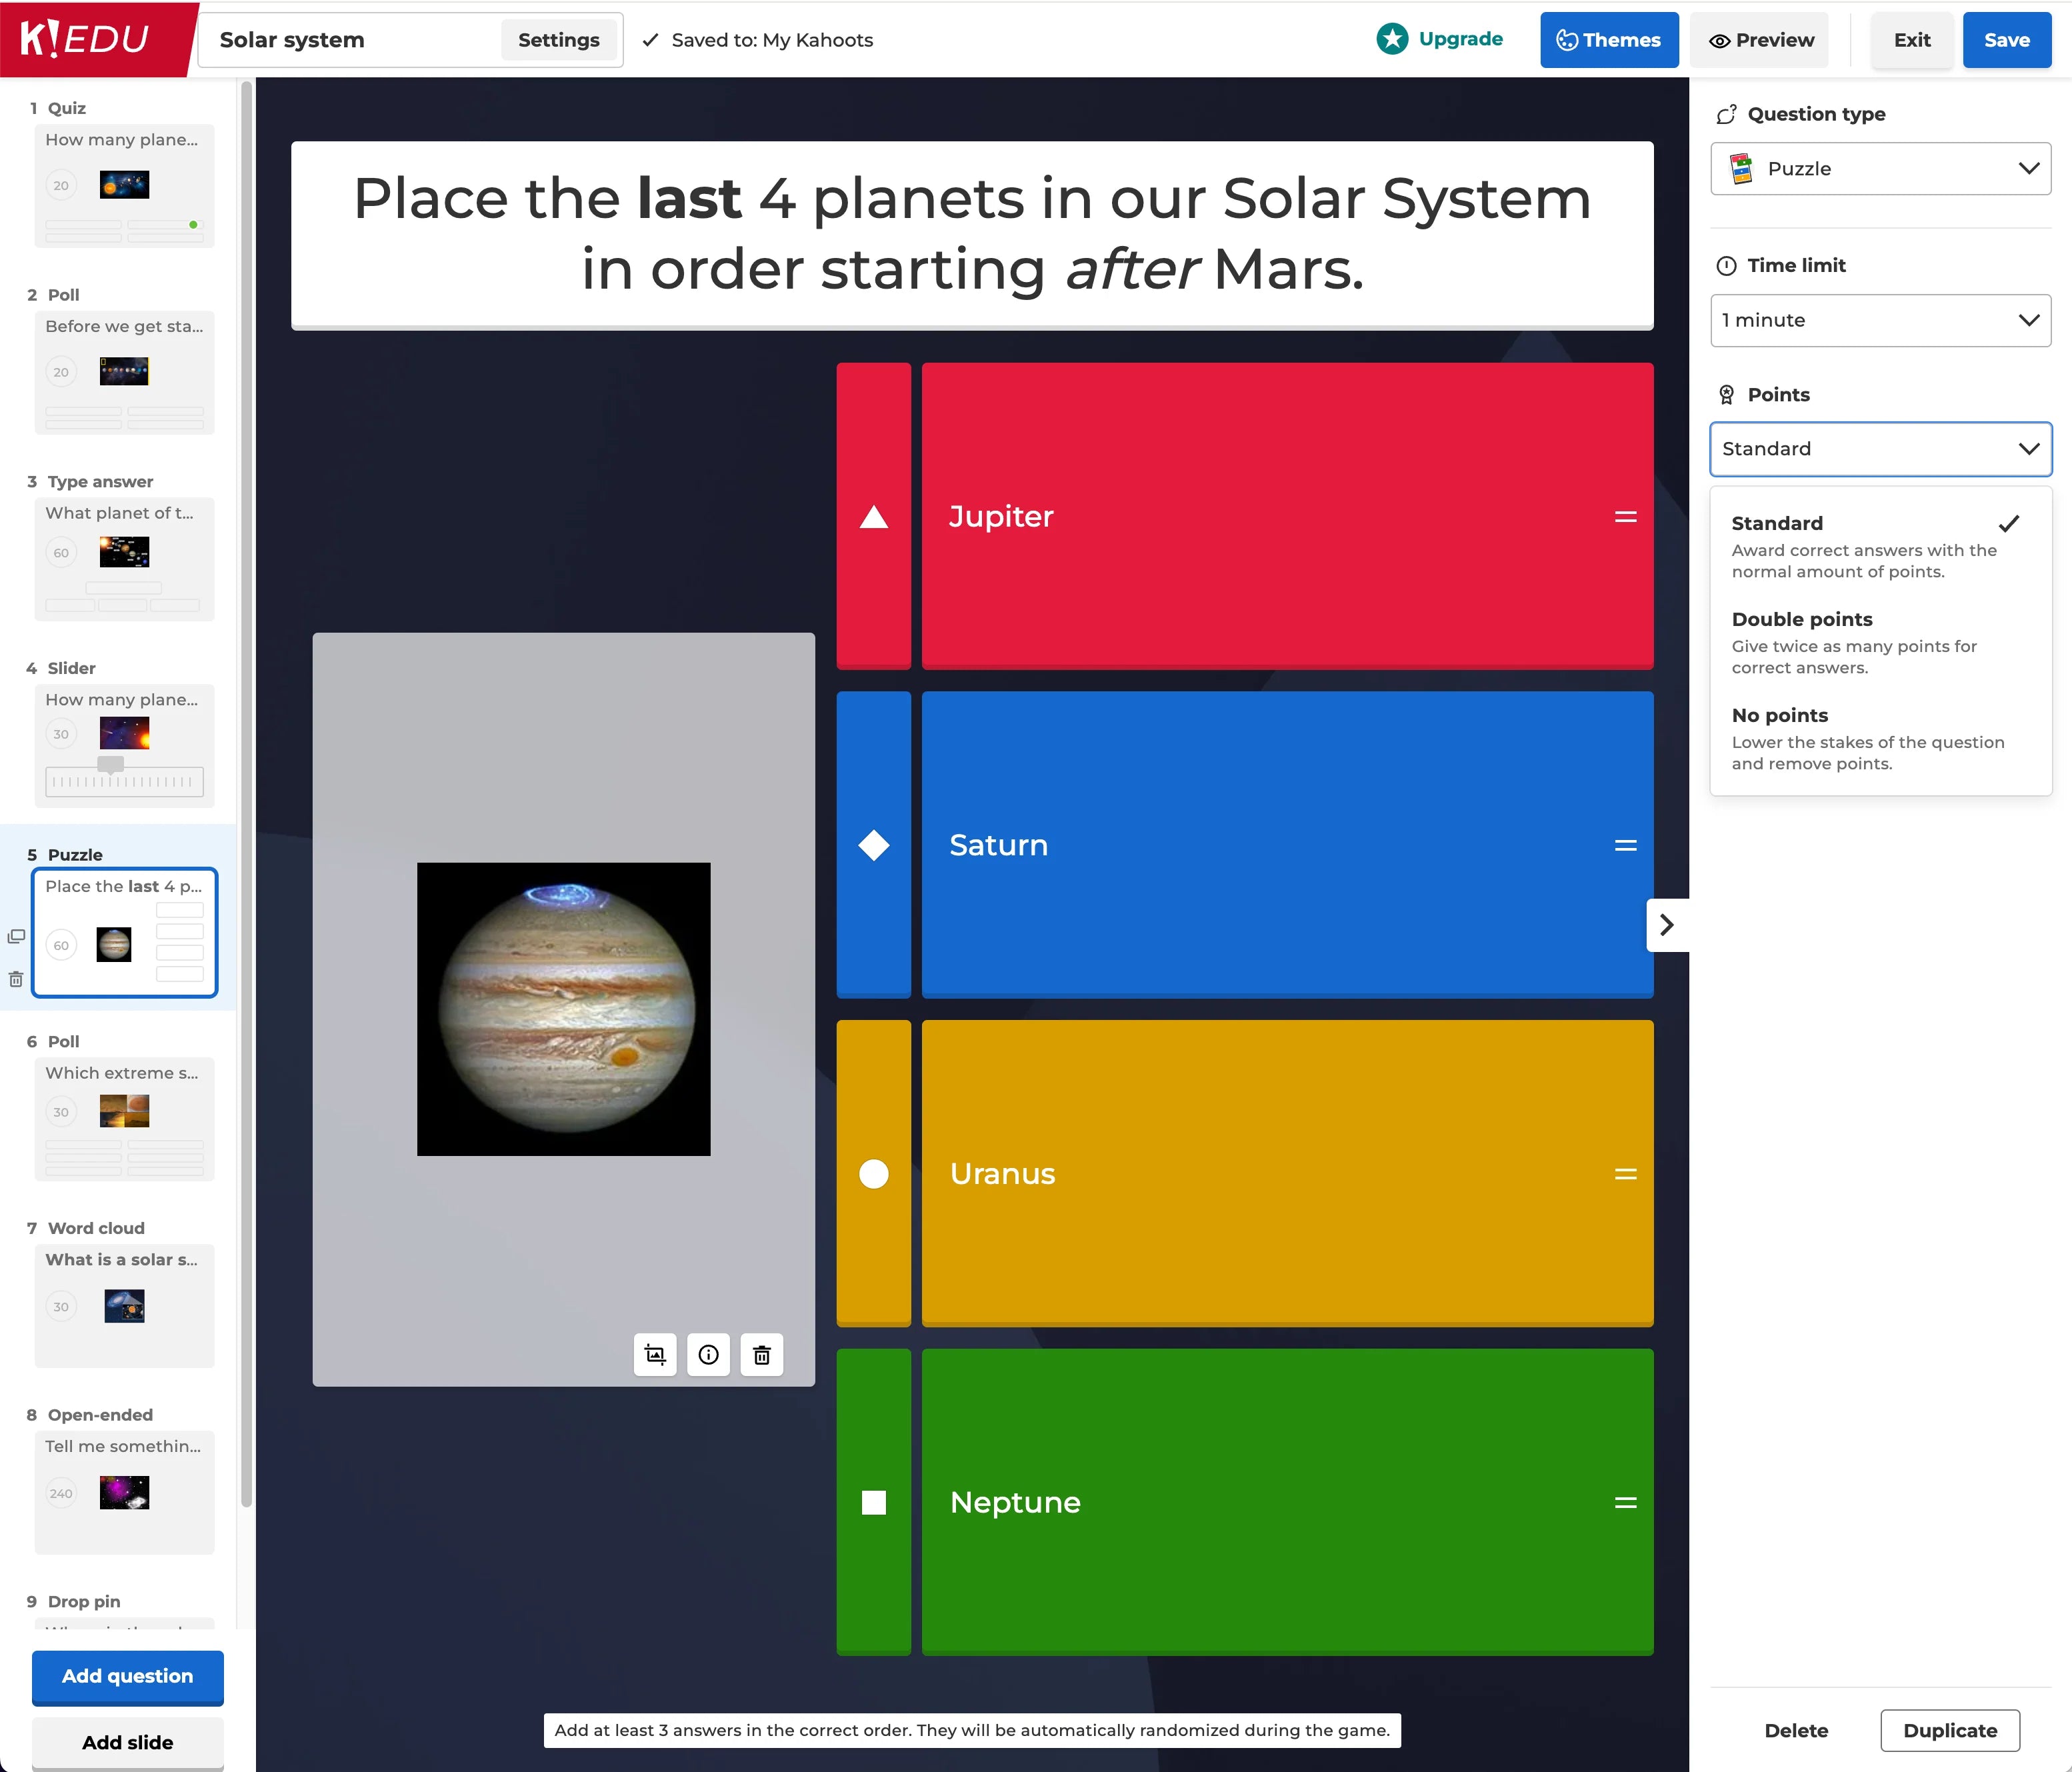Open the Time limit dropdown
The width and height of the screenshot is (2072, 1772).
1880,321
